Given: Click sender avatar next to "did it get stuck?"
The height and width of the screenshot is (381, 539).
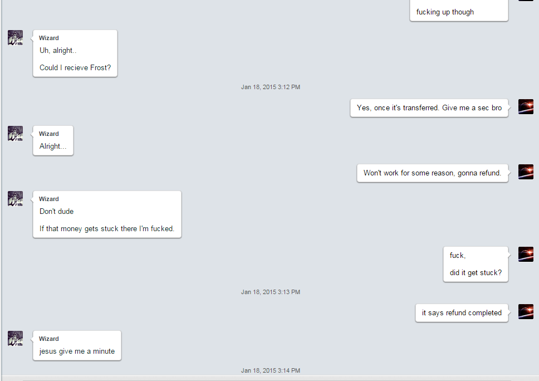Looking at the screenshot, I should pos(526,255).
